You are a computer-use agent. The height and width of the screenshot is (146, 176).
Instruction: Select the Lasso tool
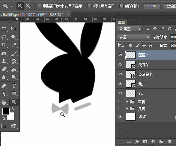click(4, 37)
